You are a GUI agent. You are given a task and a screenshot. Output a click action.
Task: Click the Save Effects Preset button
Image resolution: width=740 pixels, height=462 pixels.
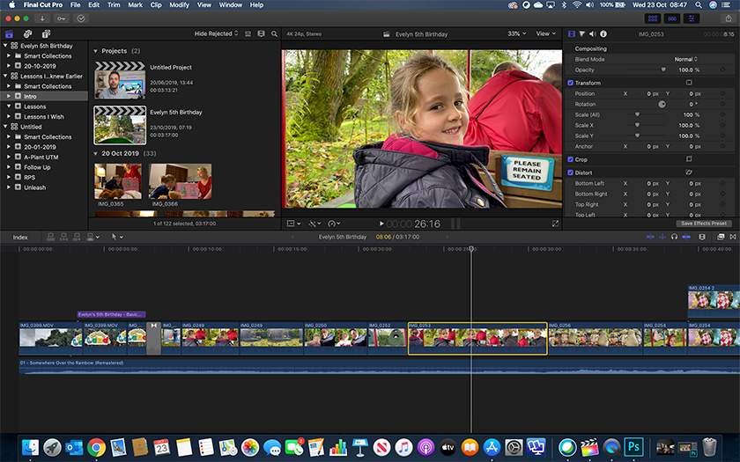pyautogui.click(x=703, y=224)
